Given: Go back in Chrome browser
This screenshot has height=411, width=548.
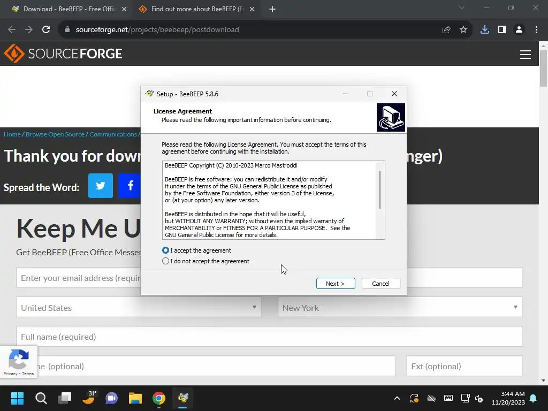Looking at the screenshot, I should click(12, 30).
